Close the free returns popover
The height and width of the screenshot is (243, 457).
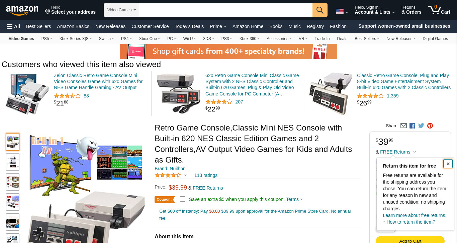(x=448, y=164)
